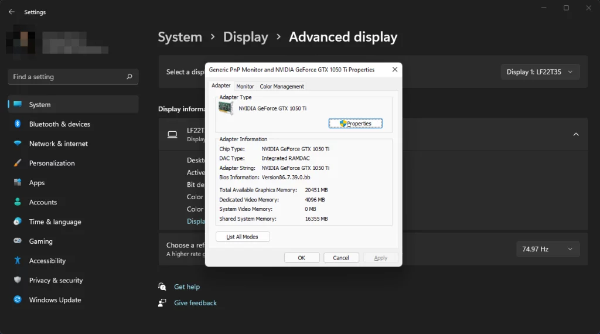
Task: Open the Give feedback link
Action: [x=195, y=302]
